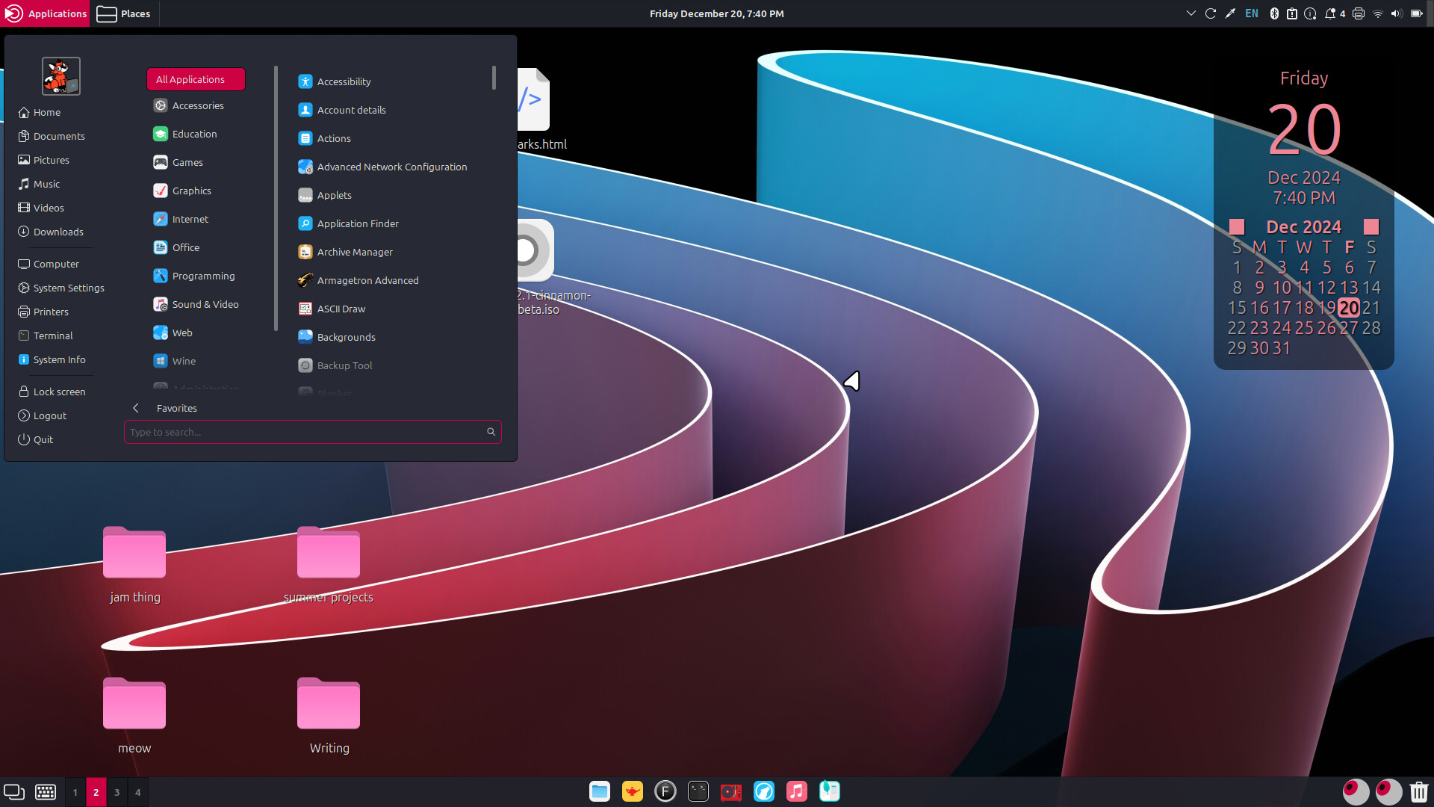Launch Archive Manager from the app list

click(355, 252)
